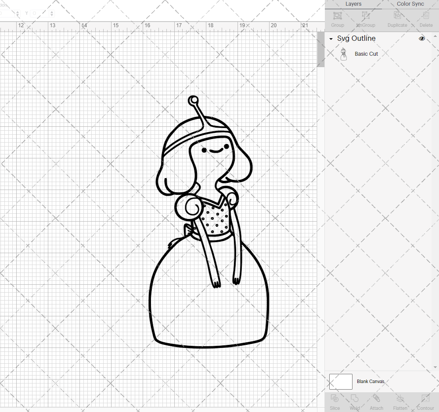Hide the Svg Outline layer
This screenshot has height=412, width=439.
pos(421,39)
